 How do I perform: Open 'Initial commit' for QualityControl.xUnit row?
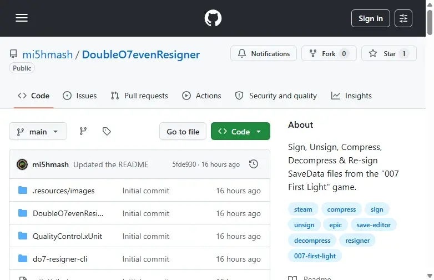146,236
